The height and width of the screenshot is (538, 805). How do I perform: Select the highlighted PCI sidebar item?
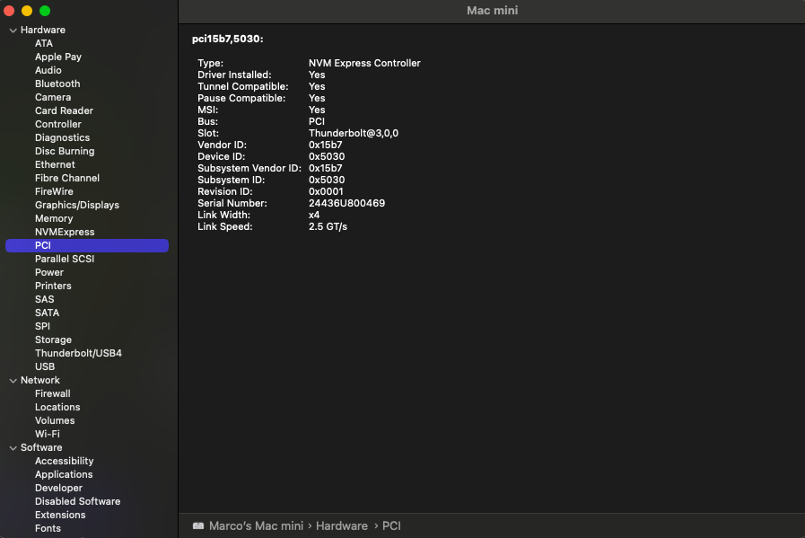pos(87,245)
